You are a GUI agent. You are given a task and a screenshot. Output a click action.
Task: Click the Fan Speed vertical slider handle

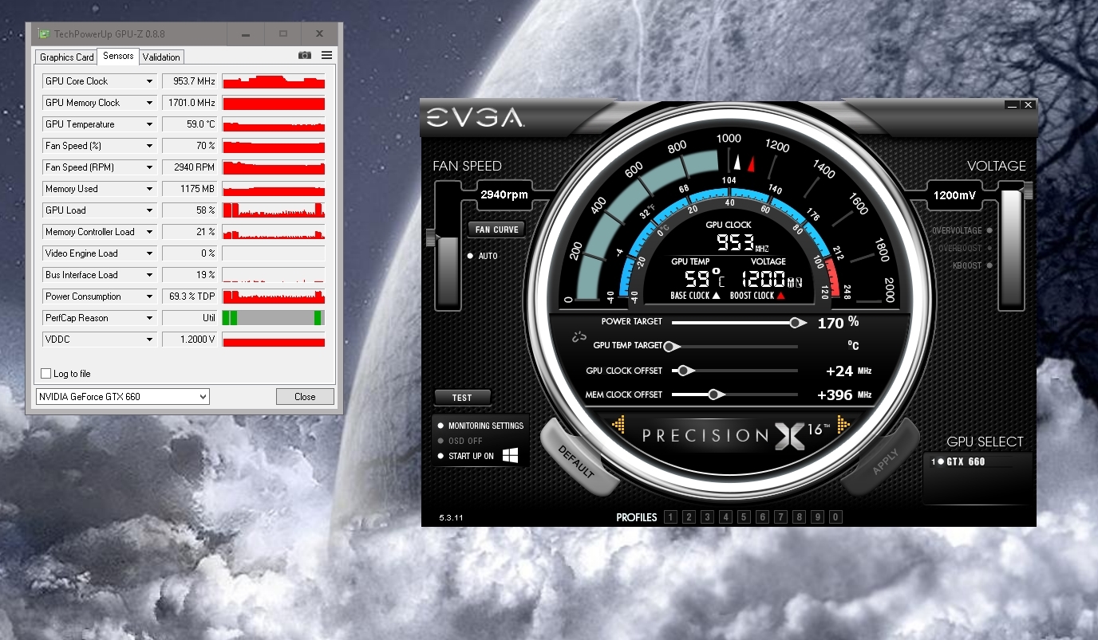[432, 238]
